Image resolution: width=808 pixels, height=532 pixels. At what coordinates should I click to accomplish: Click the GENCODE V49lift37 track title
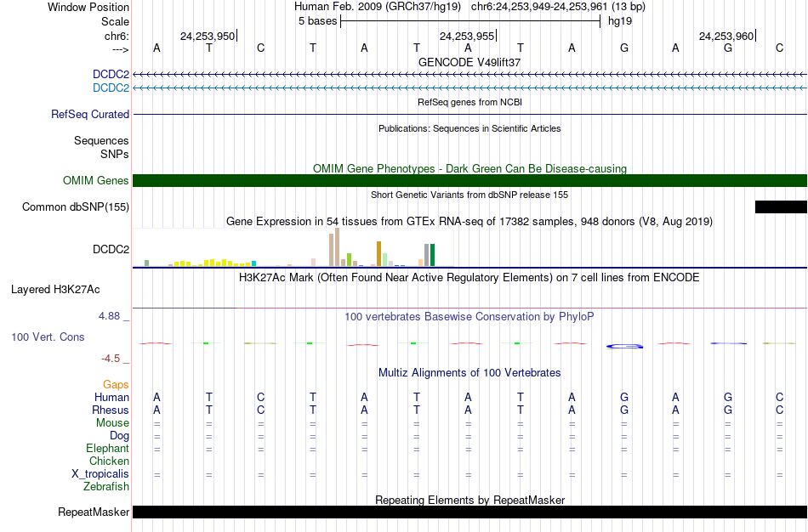tap(469, 62)
